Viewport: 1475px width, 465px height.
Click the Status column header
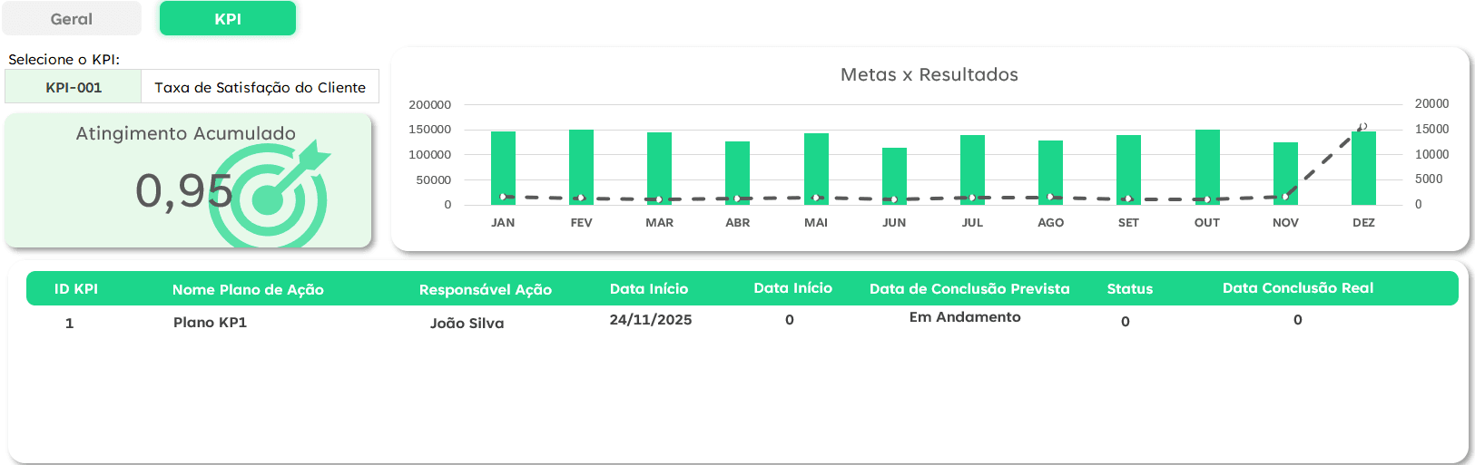[x=1129, y=289]
